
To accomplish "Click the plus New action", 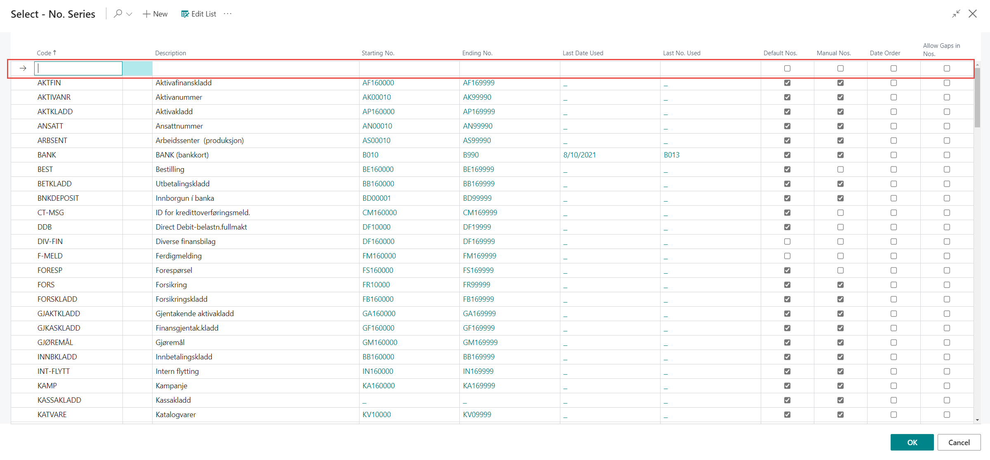I will tap(155, 14).
